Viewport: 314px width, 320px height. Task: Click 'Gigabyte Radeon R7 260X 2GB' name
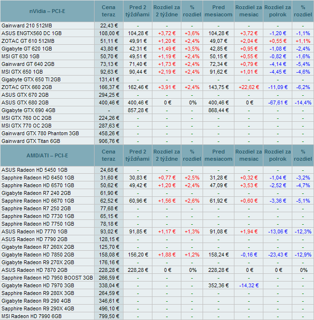coord(38,247)
